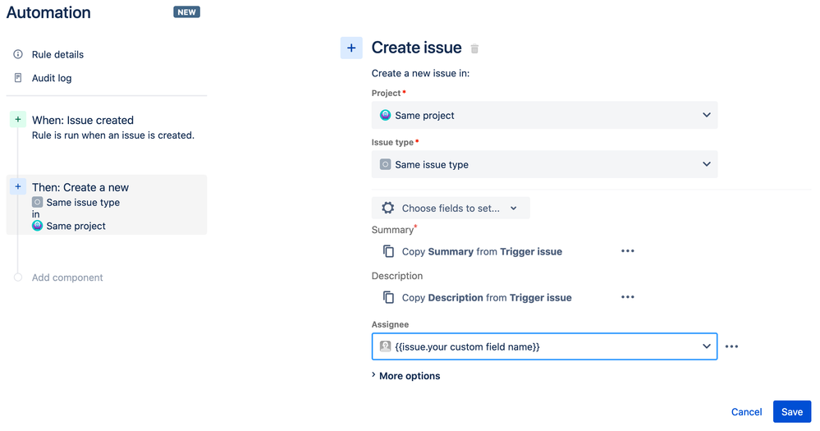Click the plus icon beside Create issue heading
Viewport: 820px width, 431px height.
click(351, 48)
